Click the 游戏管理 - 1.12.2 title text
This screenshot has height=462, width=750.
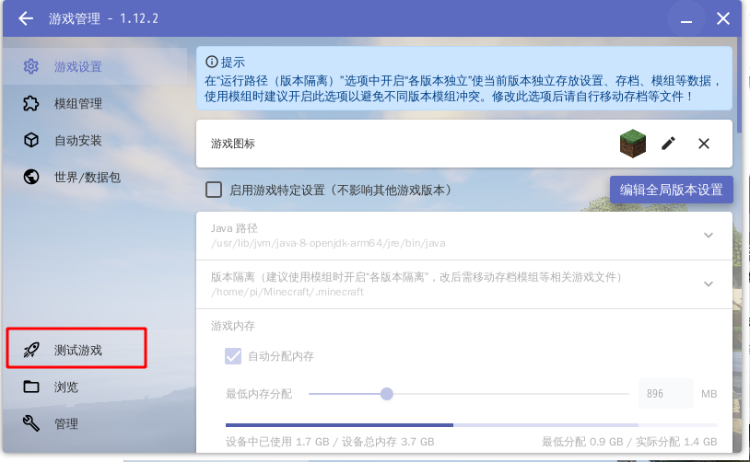(x=103, y=18)
